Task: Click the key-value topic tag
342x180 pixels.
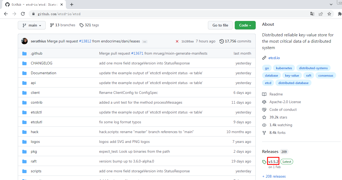Action: 292,76
